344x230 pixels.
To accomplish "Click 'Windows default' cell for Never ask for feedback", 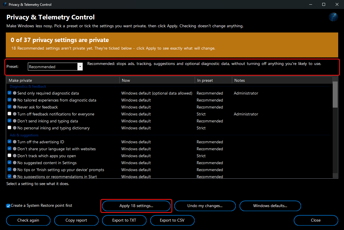I will point(136,107).
